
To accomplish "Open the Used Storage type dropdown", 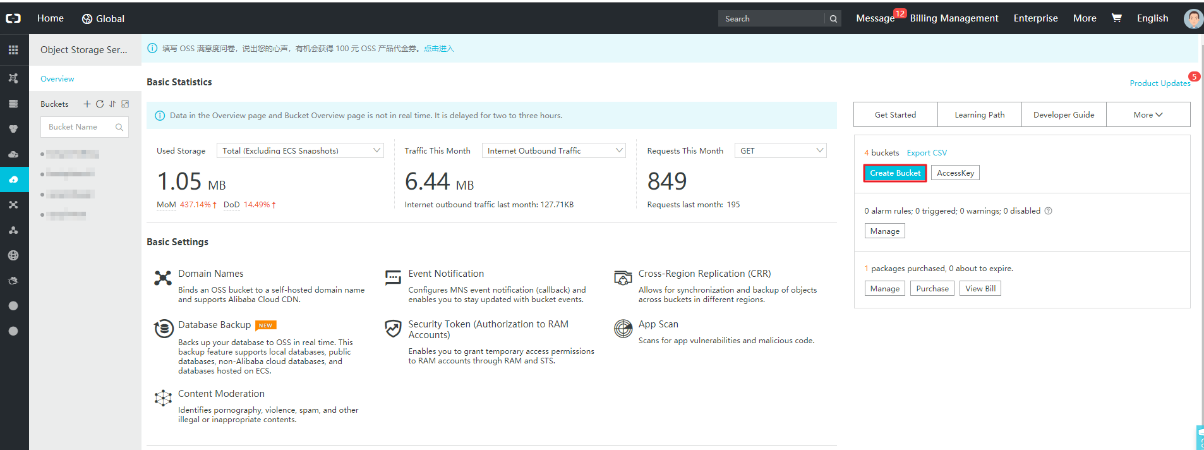I will (300, 150).
